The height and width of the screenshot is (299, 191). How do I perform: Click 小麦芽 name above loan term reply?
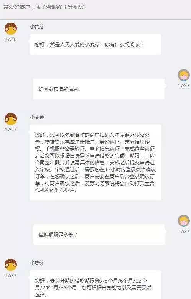coord(37,263)
